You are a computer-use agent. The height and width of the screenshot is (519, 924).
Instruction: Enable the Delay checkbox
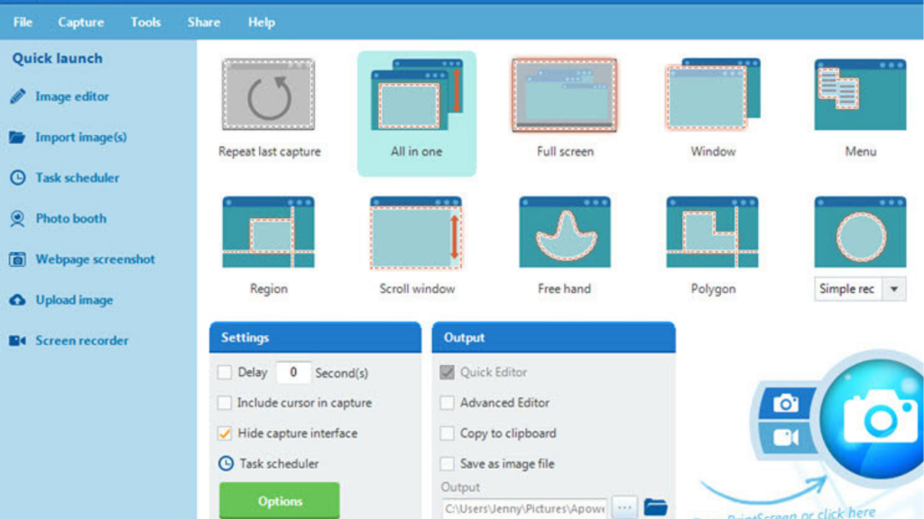tap(224, 372)
